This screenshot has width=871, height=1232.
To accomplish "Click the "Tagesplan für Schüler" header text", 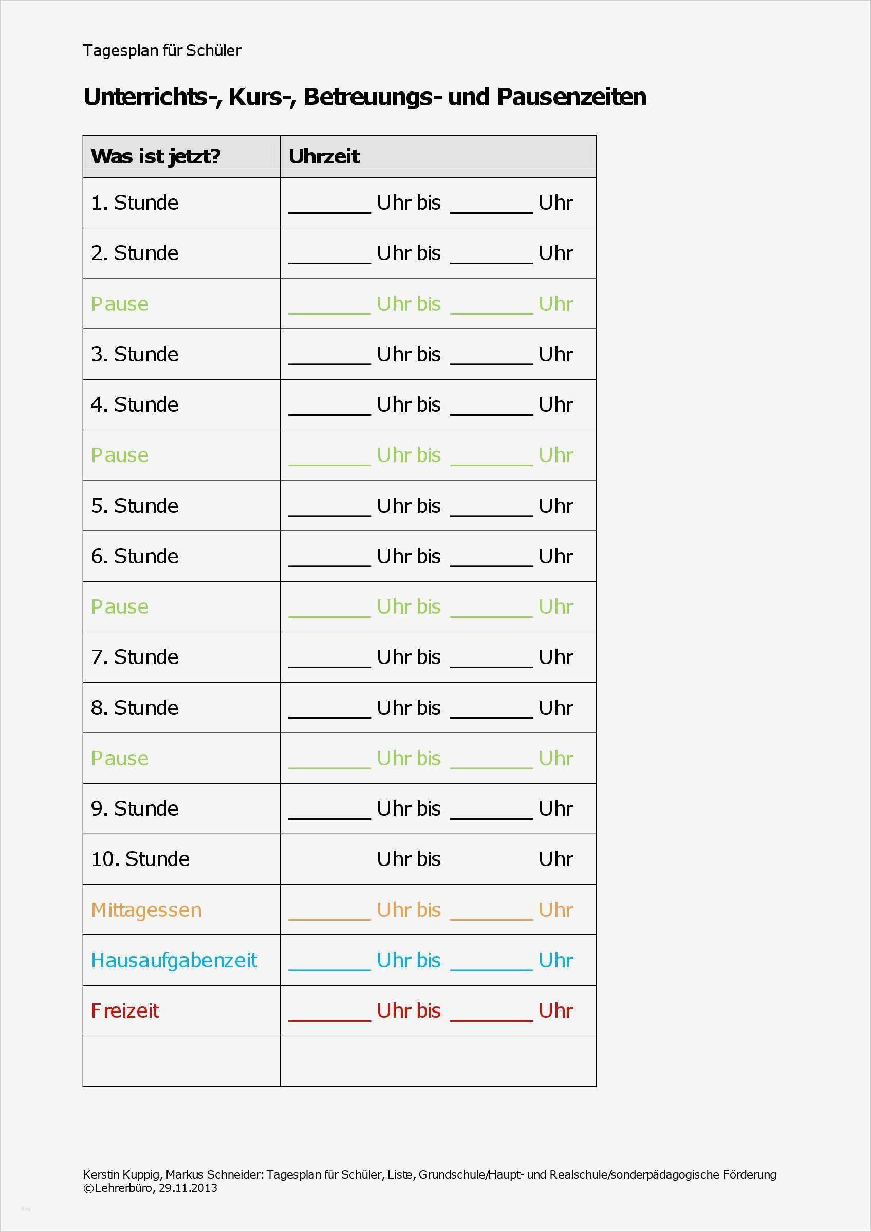I will 162,50.
